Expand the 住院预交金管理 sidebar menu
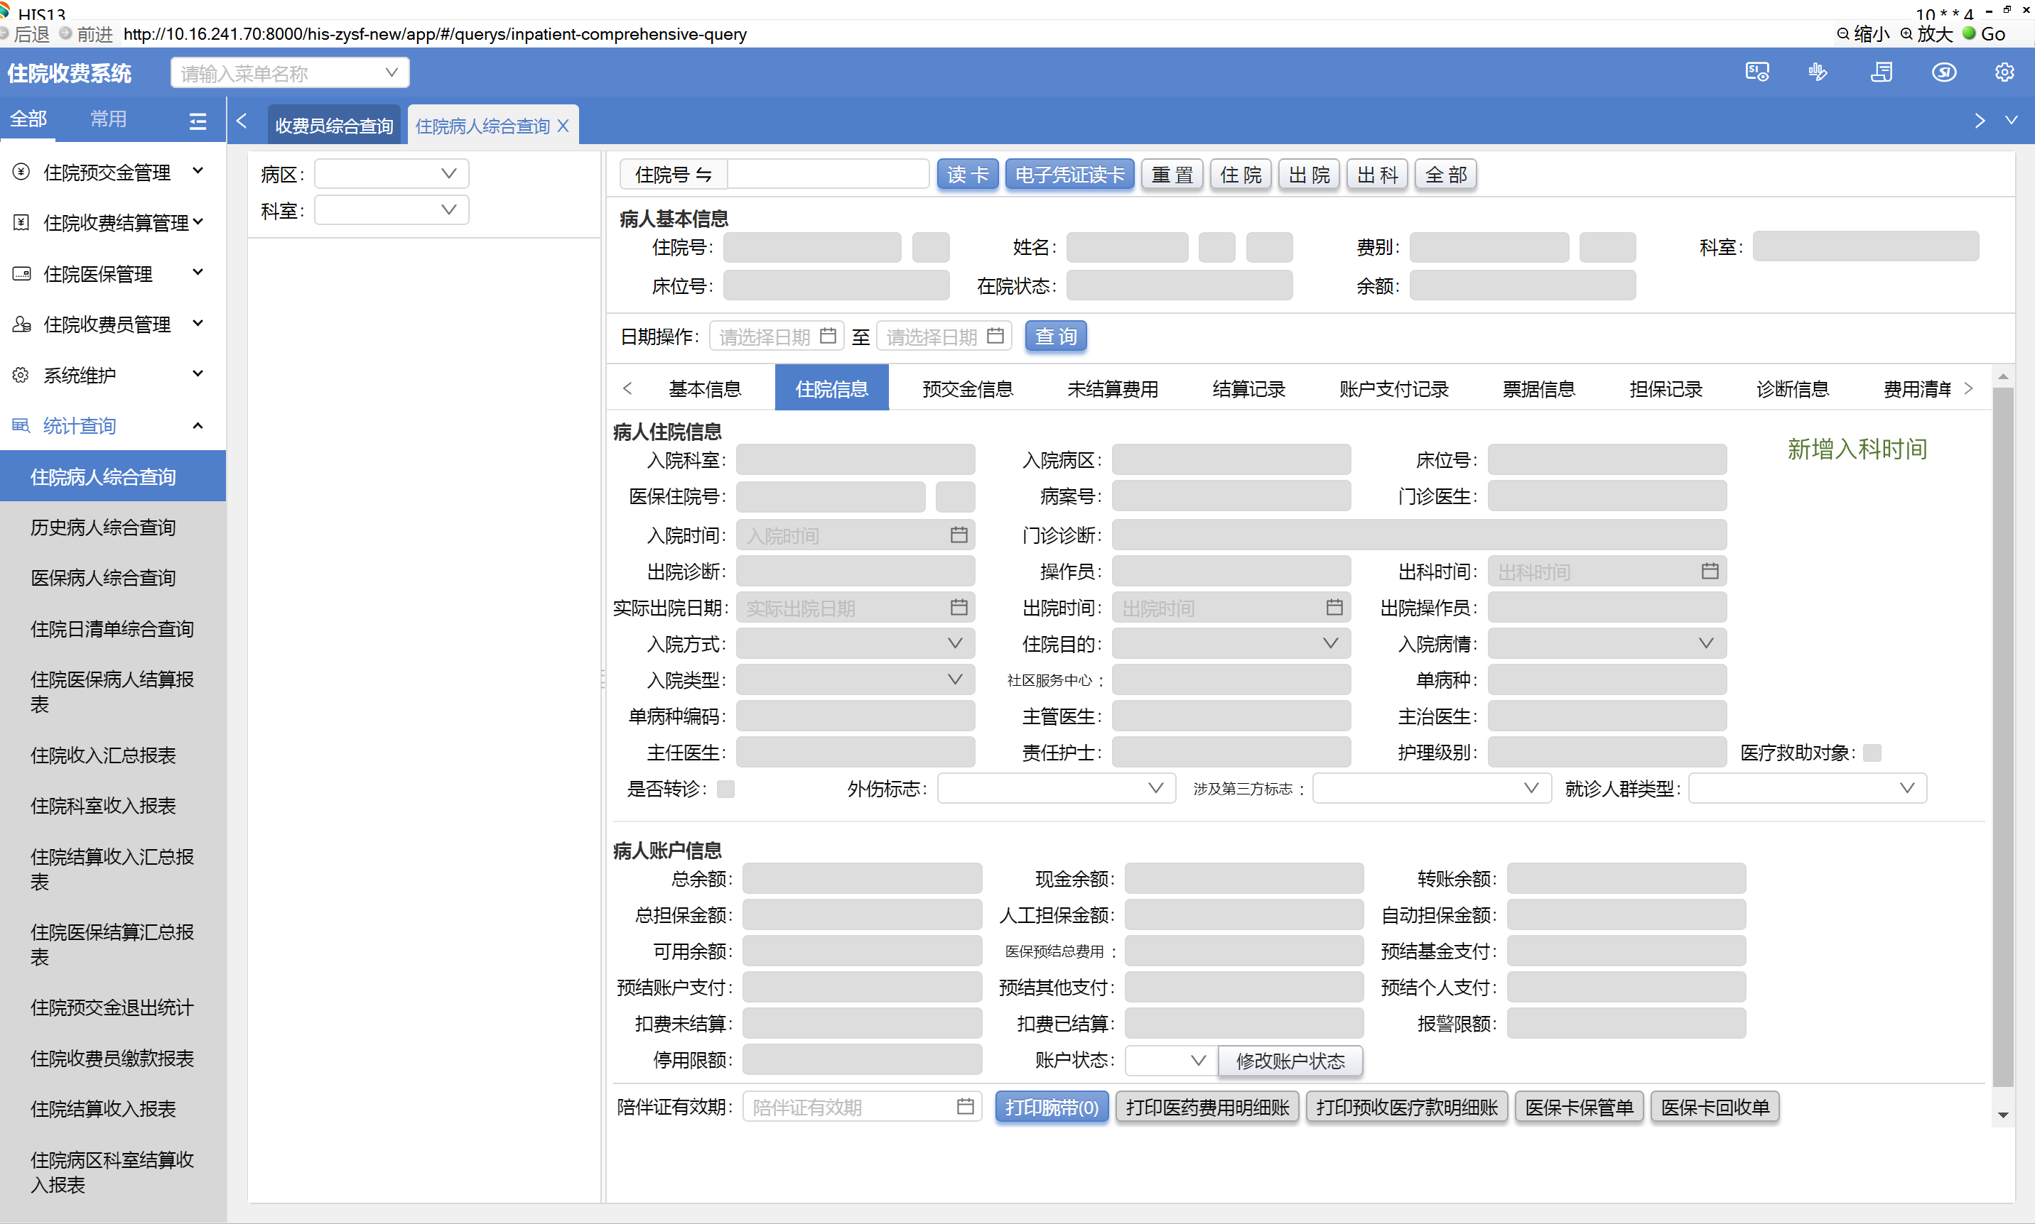 point(107,172)
